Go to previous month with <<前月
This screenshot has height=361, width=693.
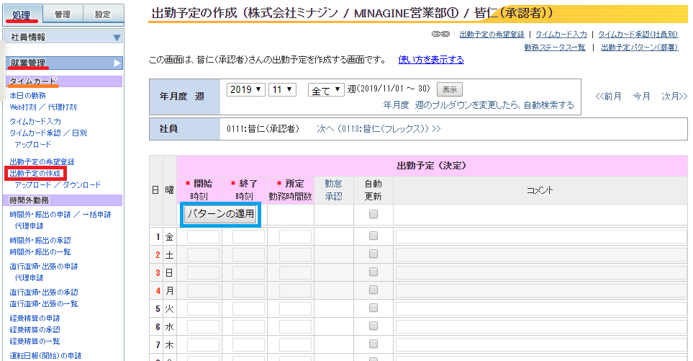pos(608,97)
